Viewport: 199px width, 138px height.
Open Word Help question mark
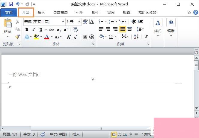[x=196, y=12]
